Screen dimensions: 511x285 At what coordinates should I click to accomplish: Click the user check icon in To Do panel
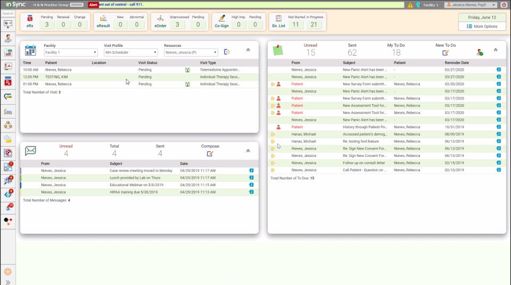(x=480, y=52)
